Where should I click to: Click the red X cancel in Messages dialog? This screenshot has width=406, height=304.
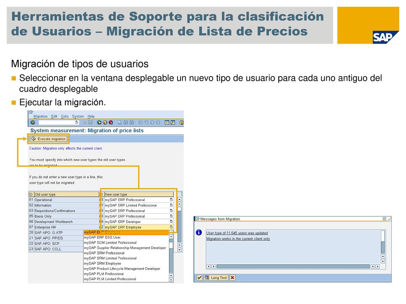(232, 277)
